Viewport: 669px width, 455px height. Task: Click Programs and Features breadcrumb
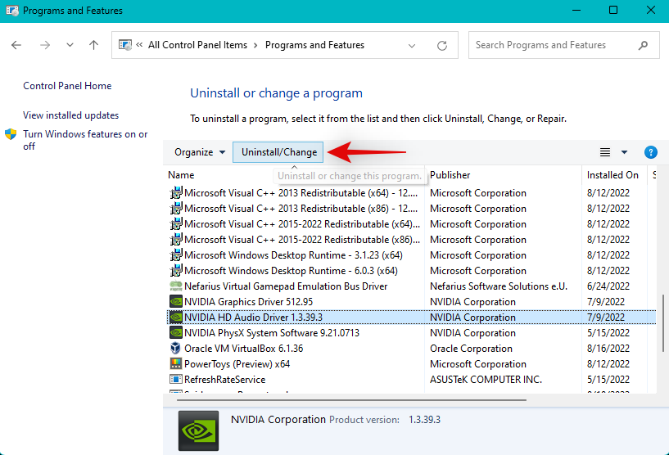[x=315, y=45]
